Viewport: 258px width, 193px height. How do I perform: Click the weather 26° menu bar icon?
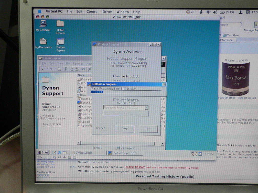(x=190, y=12)
